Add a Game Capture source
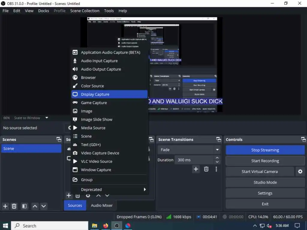 pos(109,103)
